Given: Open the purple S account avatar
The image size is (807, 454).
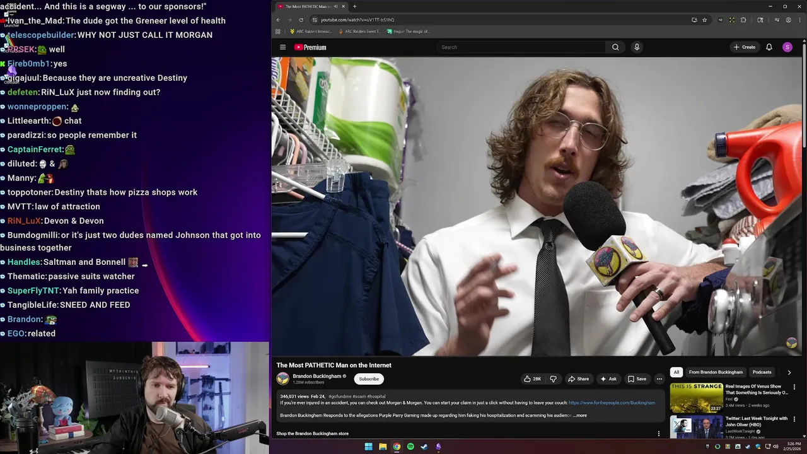Looking at the screenshot, I should point(787,47).
